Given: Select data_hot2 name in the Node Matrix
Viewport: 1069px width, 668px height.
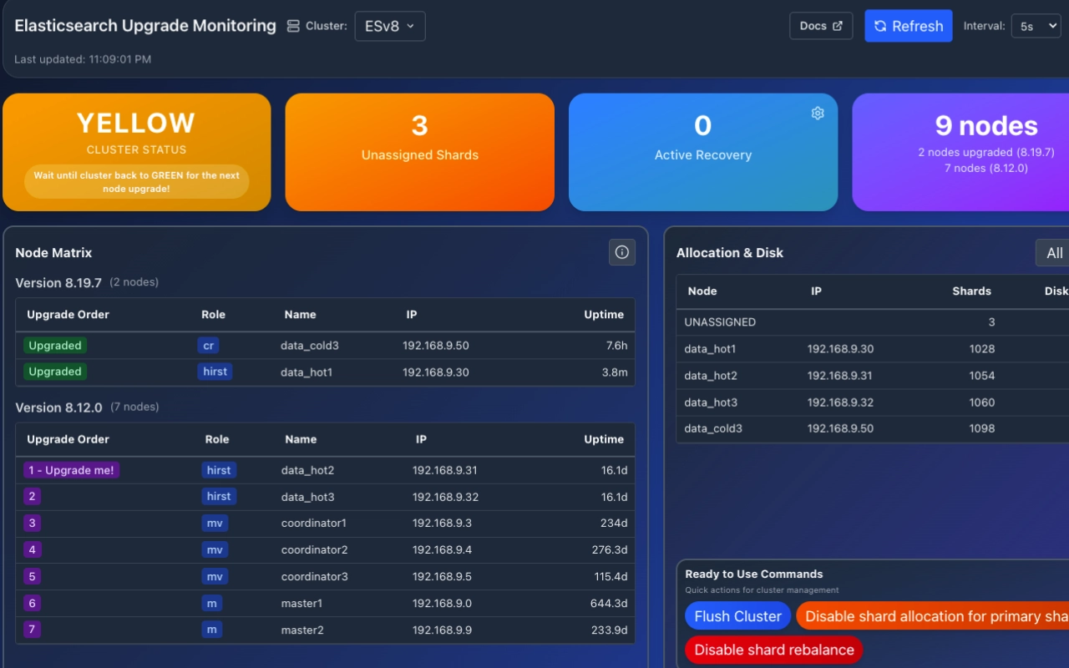Looking at the screenshot, I should click(x=308, y=471).
